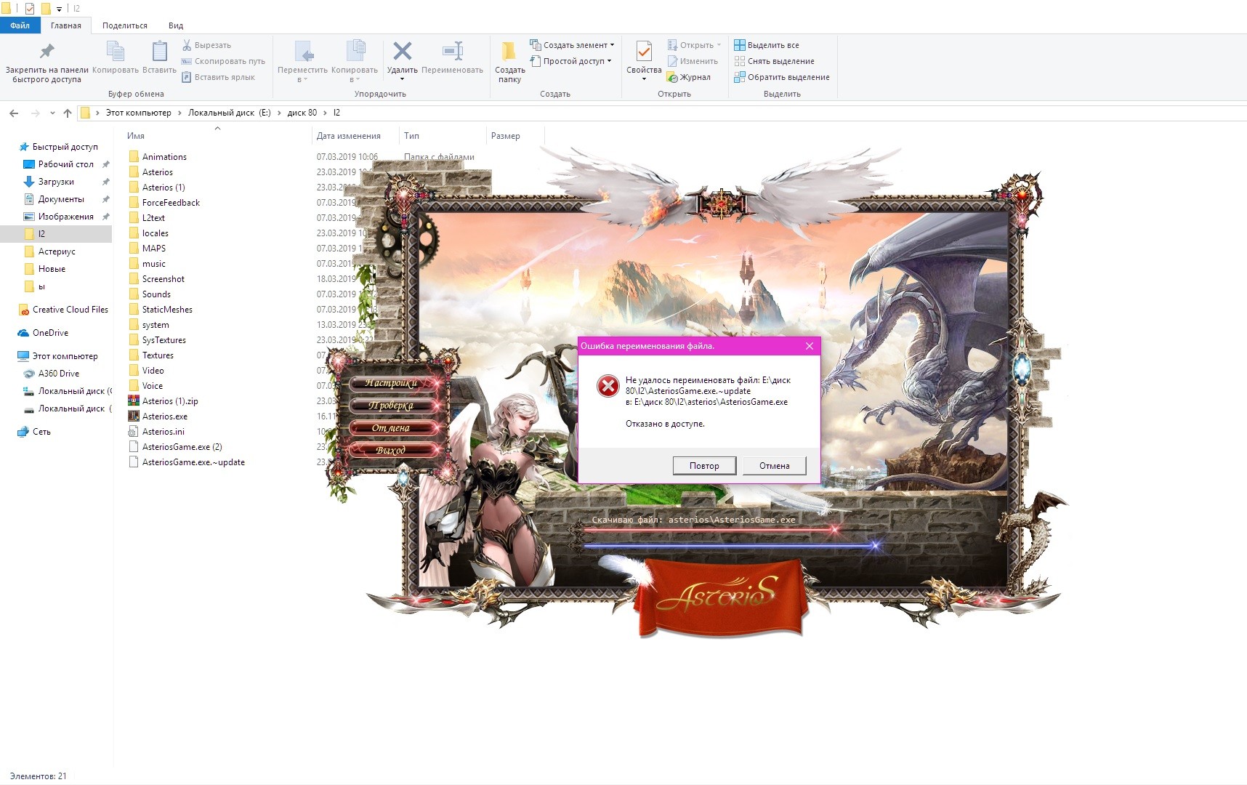Image resolution: width=1247 pixels, height=785 pixels.
Task: Expand the Open (Открыть) dropdown
Action: pyautogui.click(x=719, y=45)
